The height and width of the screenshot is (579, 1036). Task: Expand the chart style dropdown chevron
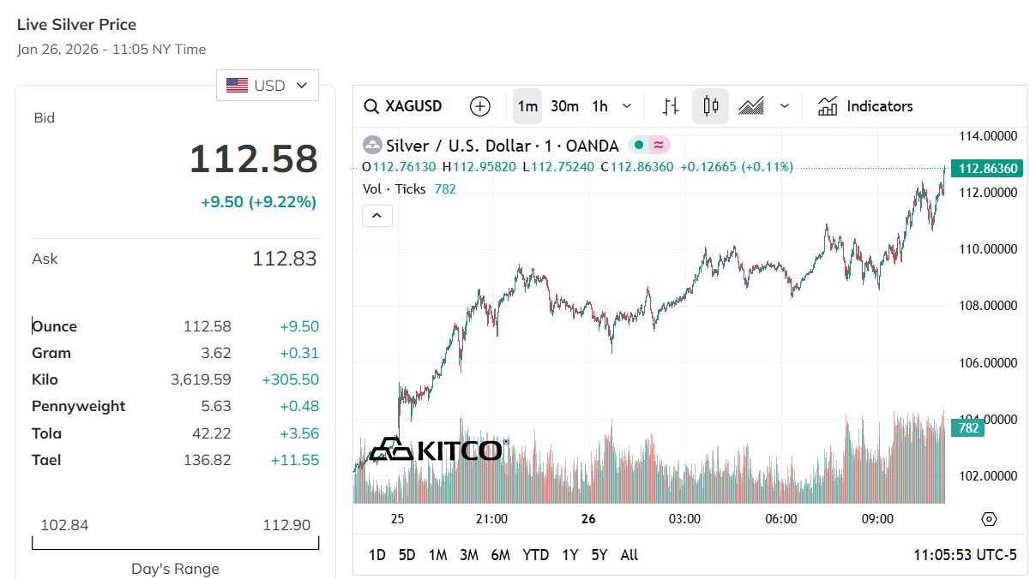click(x=785, y=106)
